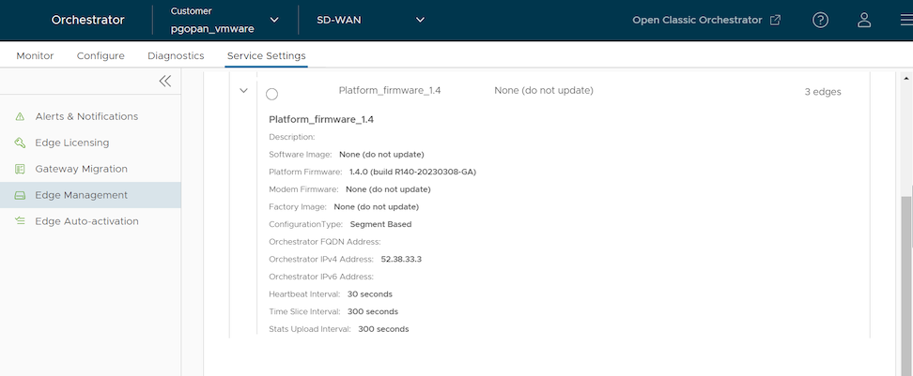Collapse the Platform_firmware_1.4 row details
913x376 pixels.
(x=243, y=91)
